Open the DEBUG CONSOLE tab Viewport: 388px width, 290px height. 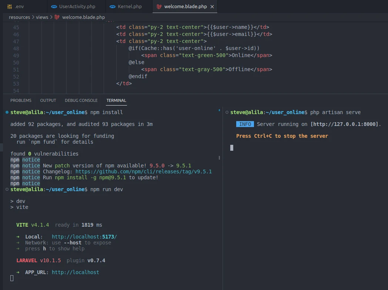(81, 100)
